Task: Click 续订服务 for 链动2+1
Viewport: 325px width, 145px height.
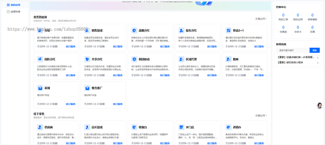Action: point(259,47)
